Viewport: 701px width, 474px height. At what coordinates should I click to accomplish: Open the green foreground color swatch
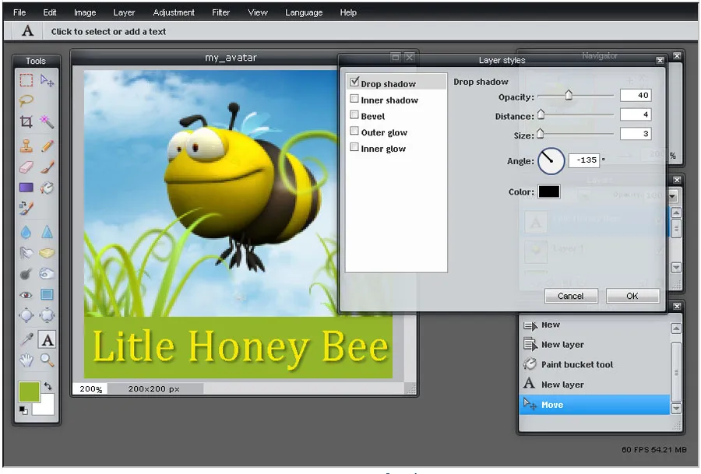coord(29,391)
